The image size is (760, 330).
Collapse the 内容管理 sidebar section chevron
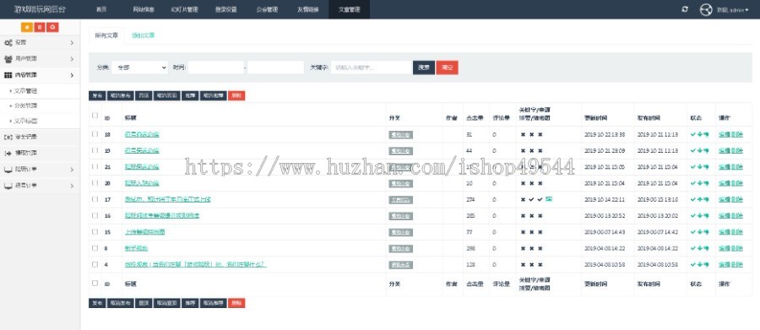pos(72,75)
